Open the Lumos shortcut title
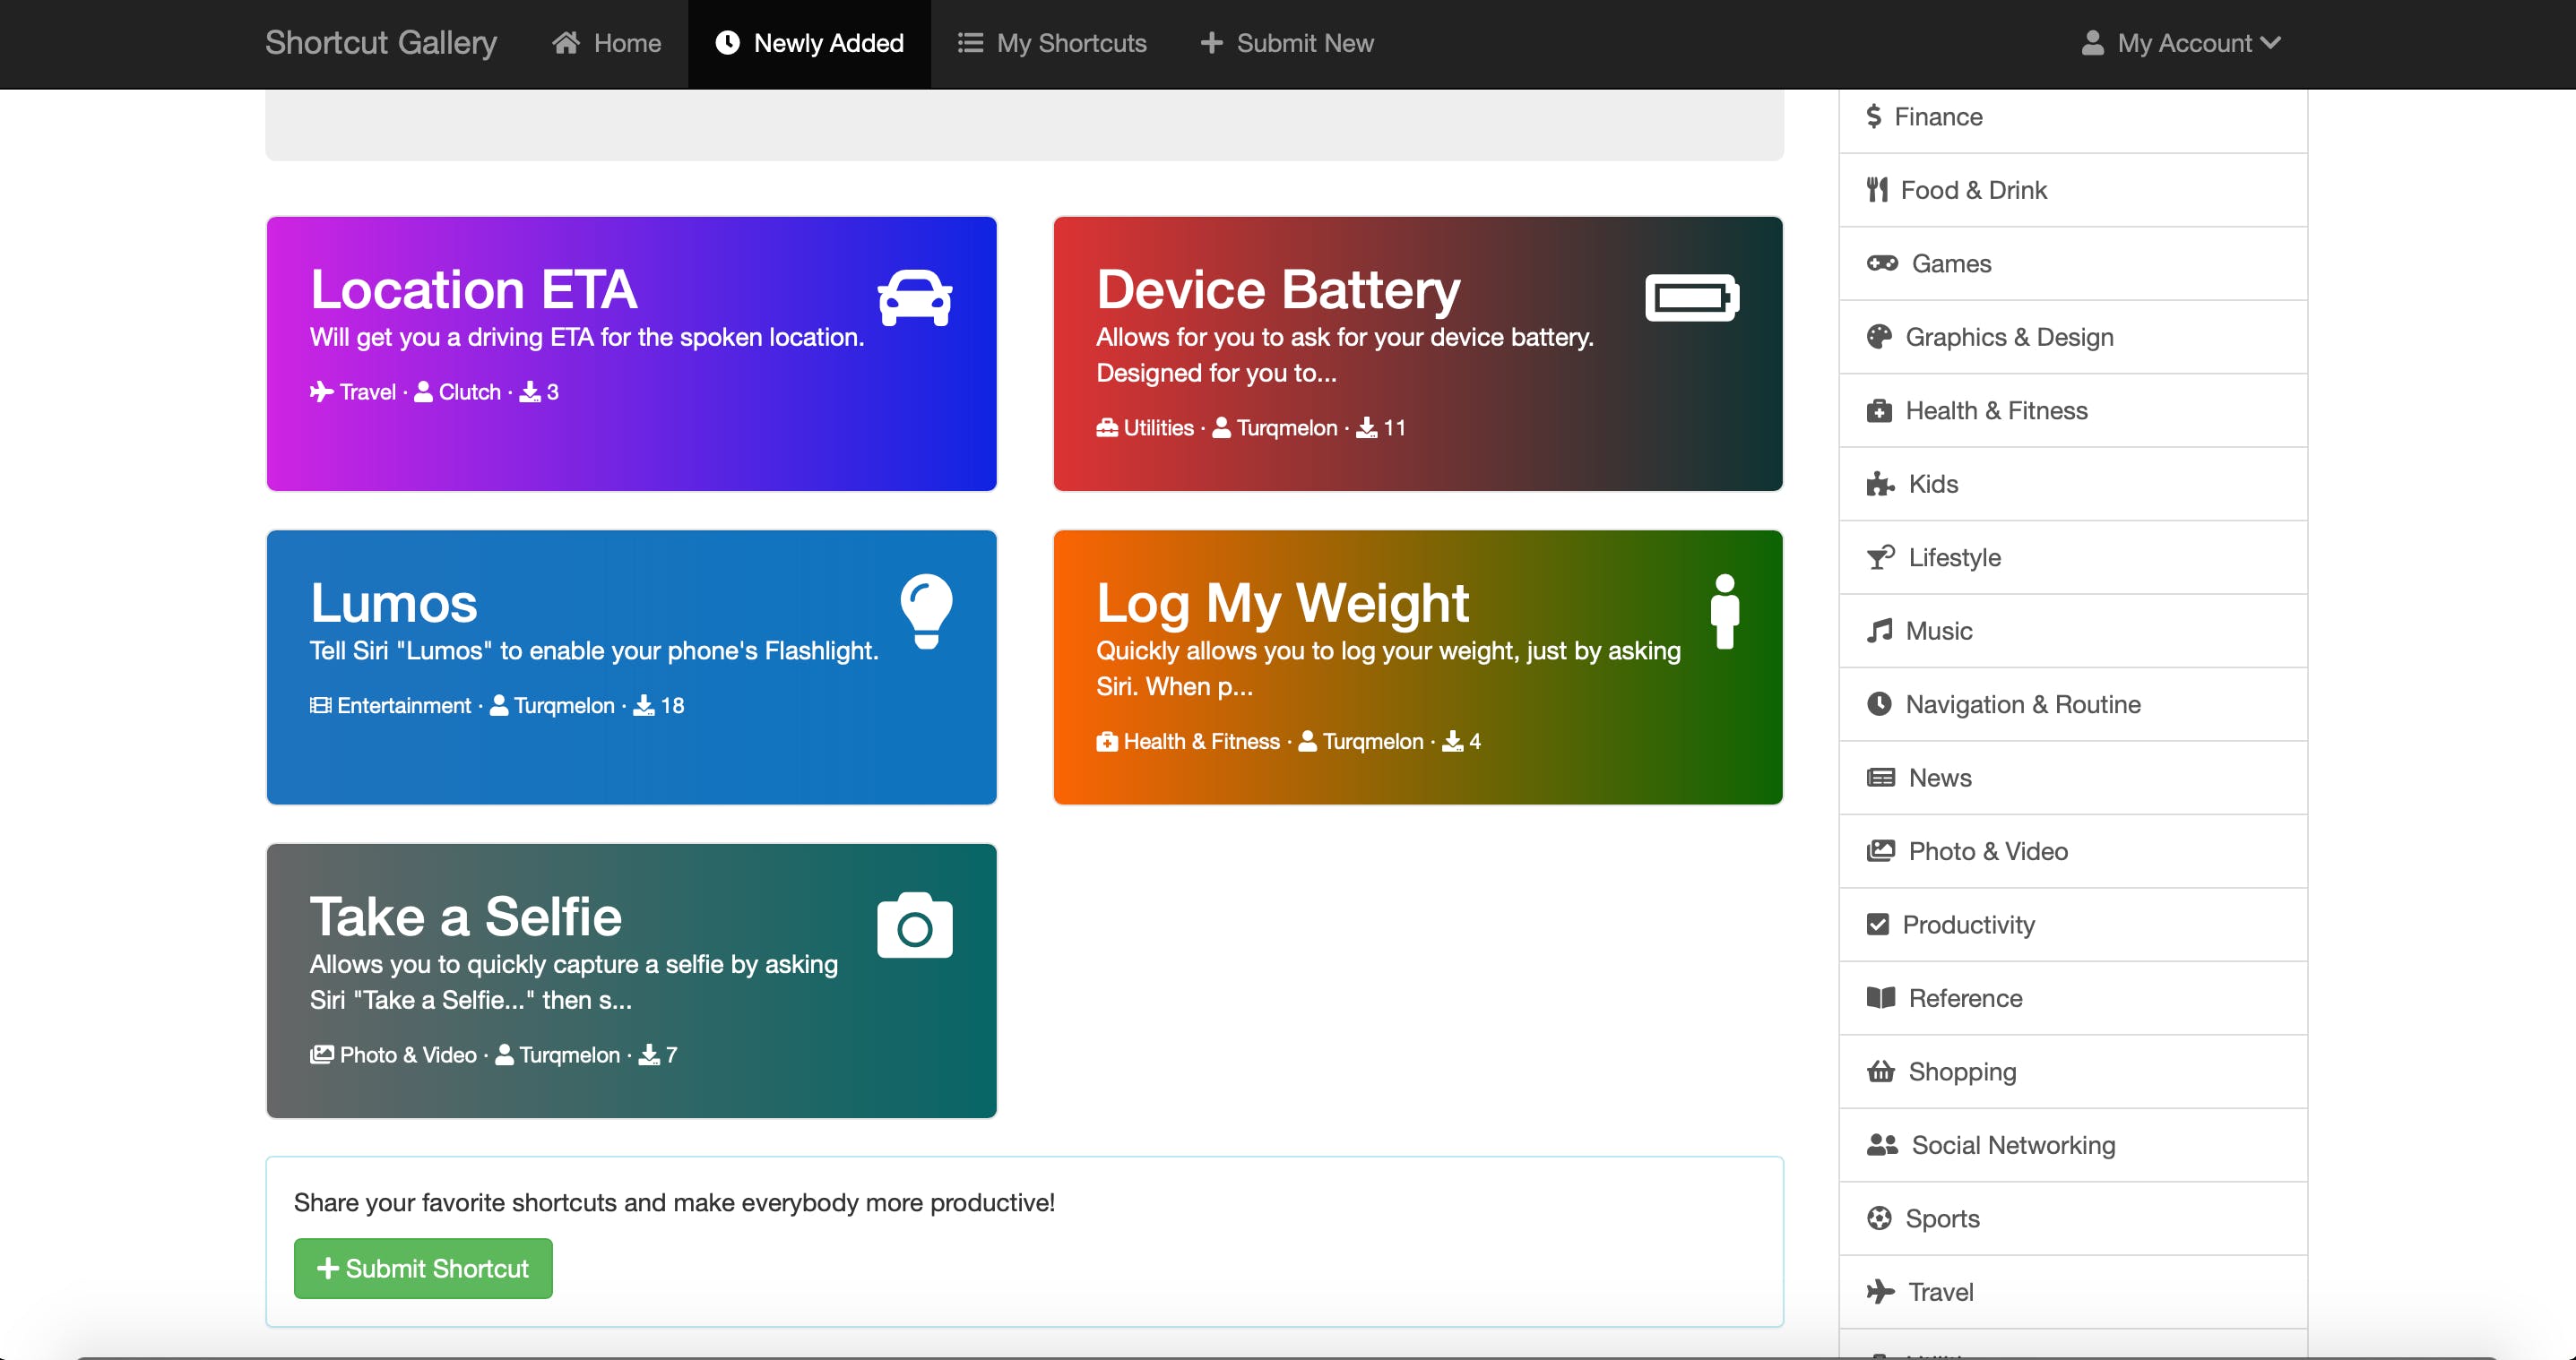The width and height of the screenshot is (2576, 1360). point(394,604)
